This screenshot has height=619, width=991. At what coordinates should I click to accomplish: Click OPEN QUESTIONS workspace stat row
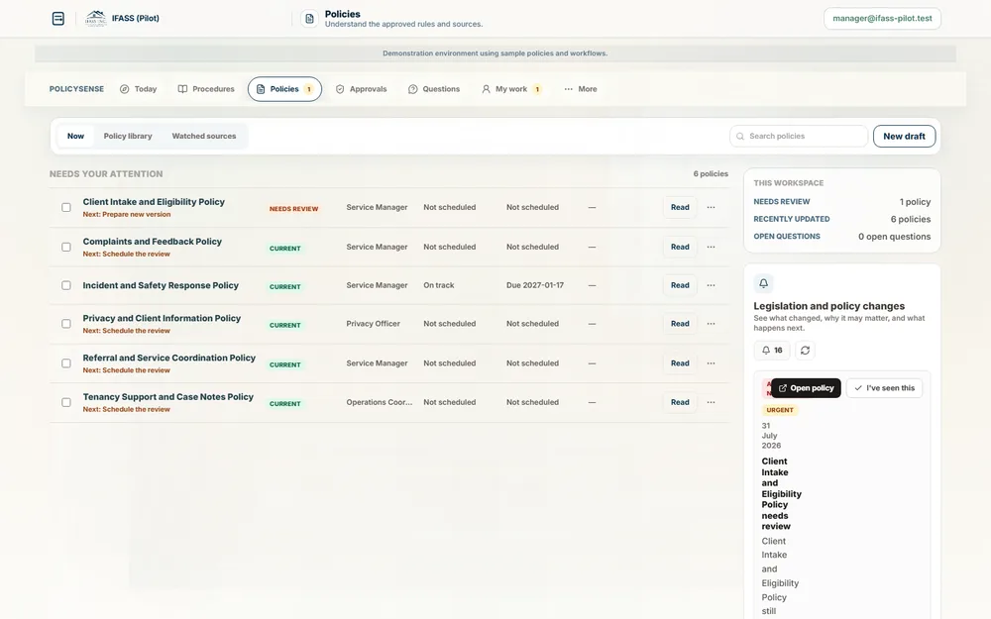click(x=841, y=237)
